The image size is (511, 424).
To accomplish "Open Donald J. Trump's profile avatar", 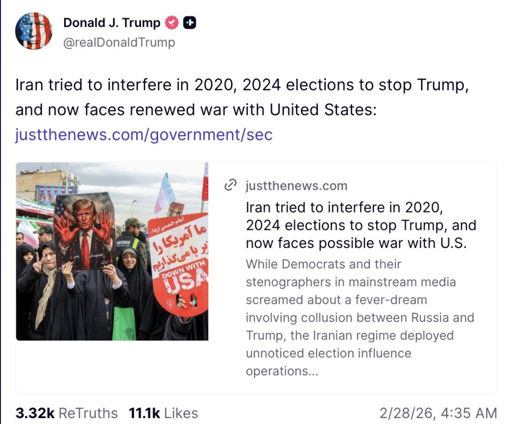I will coord(34,31).
